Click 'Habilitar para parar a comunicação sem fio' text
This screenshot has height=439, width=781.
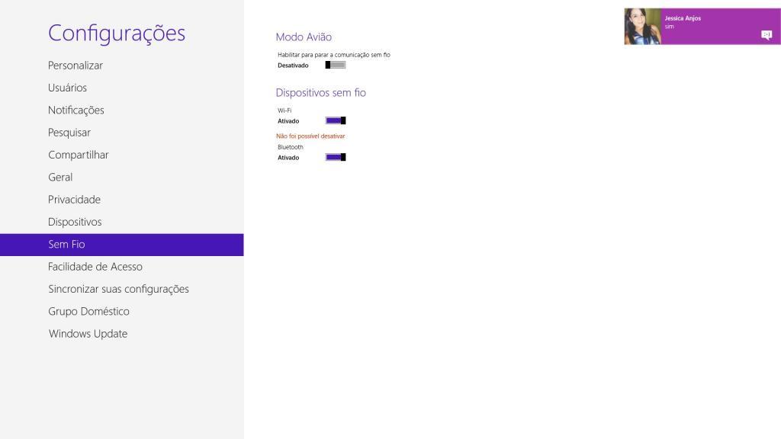click(334, 55)
